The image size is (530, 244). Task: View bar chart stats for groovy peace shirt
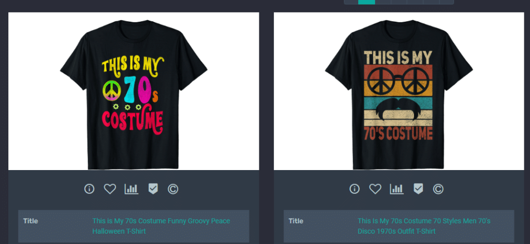[131, 189]
